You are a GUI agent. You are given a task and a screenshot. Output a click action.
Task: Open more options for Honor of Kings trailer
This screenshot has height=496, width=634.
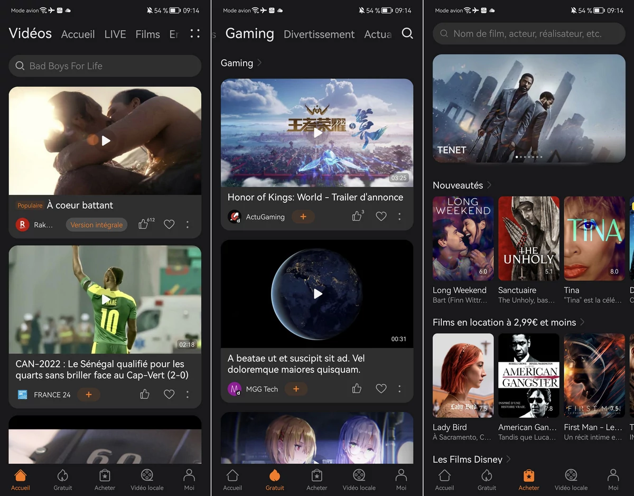point(399,216)
